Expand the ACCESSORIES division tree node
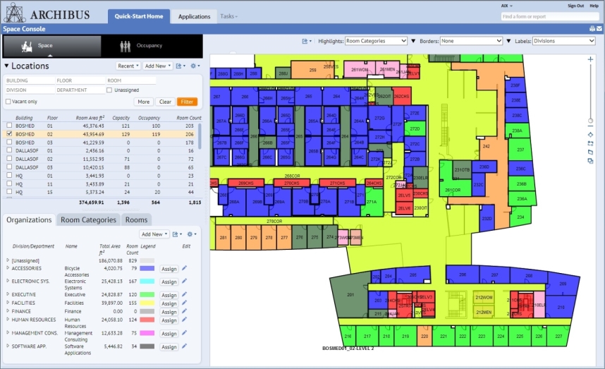605x369 pixels. tap(8, 268)
